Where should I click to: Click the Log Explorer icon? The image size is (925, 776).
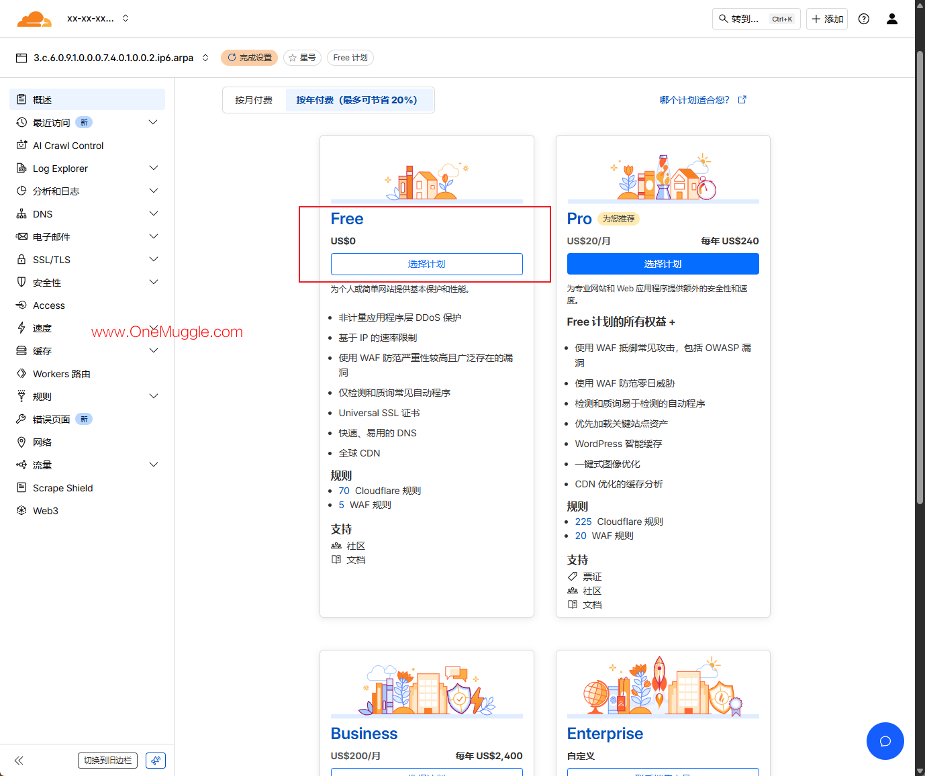pos(21,168)
